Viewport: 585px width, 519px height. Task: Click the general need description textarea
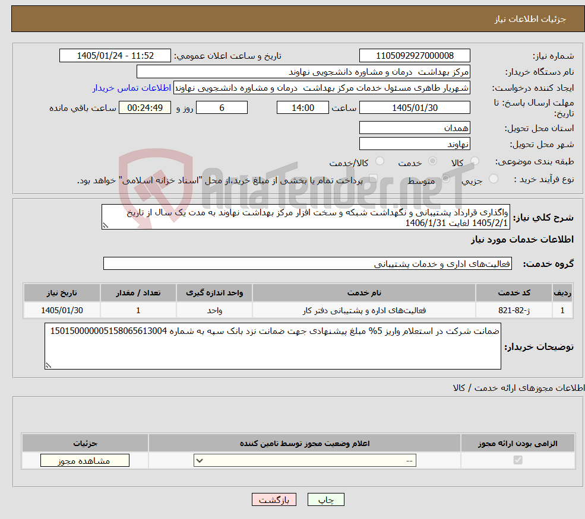305,217
